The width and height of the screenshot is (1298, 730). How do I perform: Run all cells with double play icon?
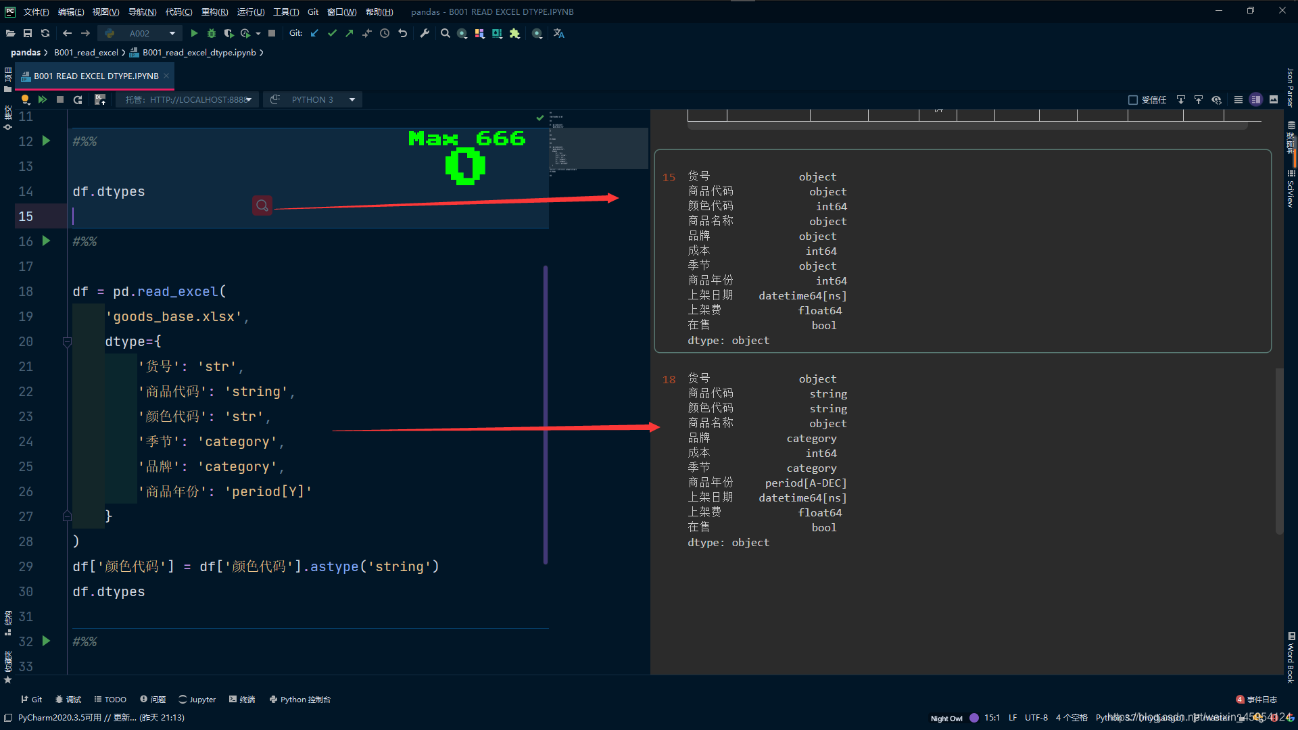(x=43, y=99)
